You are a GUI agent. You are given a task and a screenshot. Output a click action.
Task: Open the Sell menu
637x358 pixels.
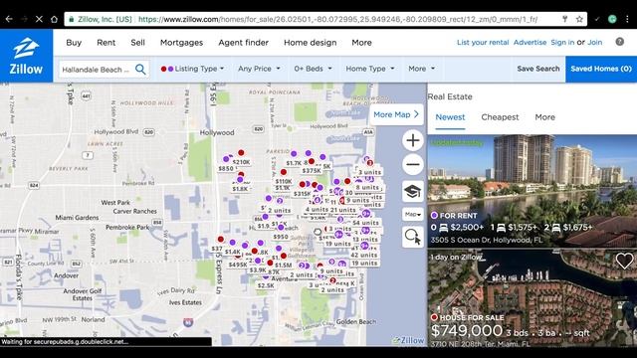[137, 42]
